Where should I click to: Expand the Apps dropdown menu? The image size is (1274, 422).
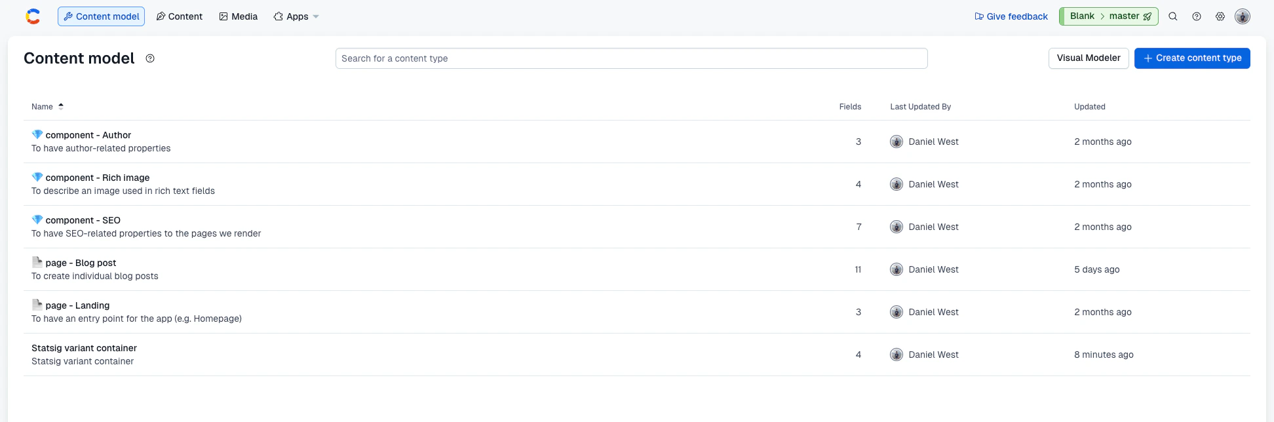click(x=296, y=16)
